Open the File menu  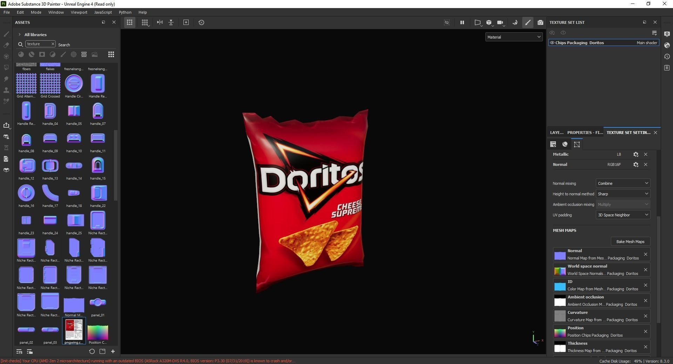[7, 12]
